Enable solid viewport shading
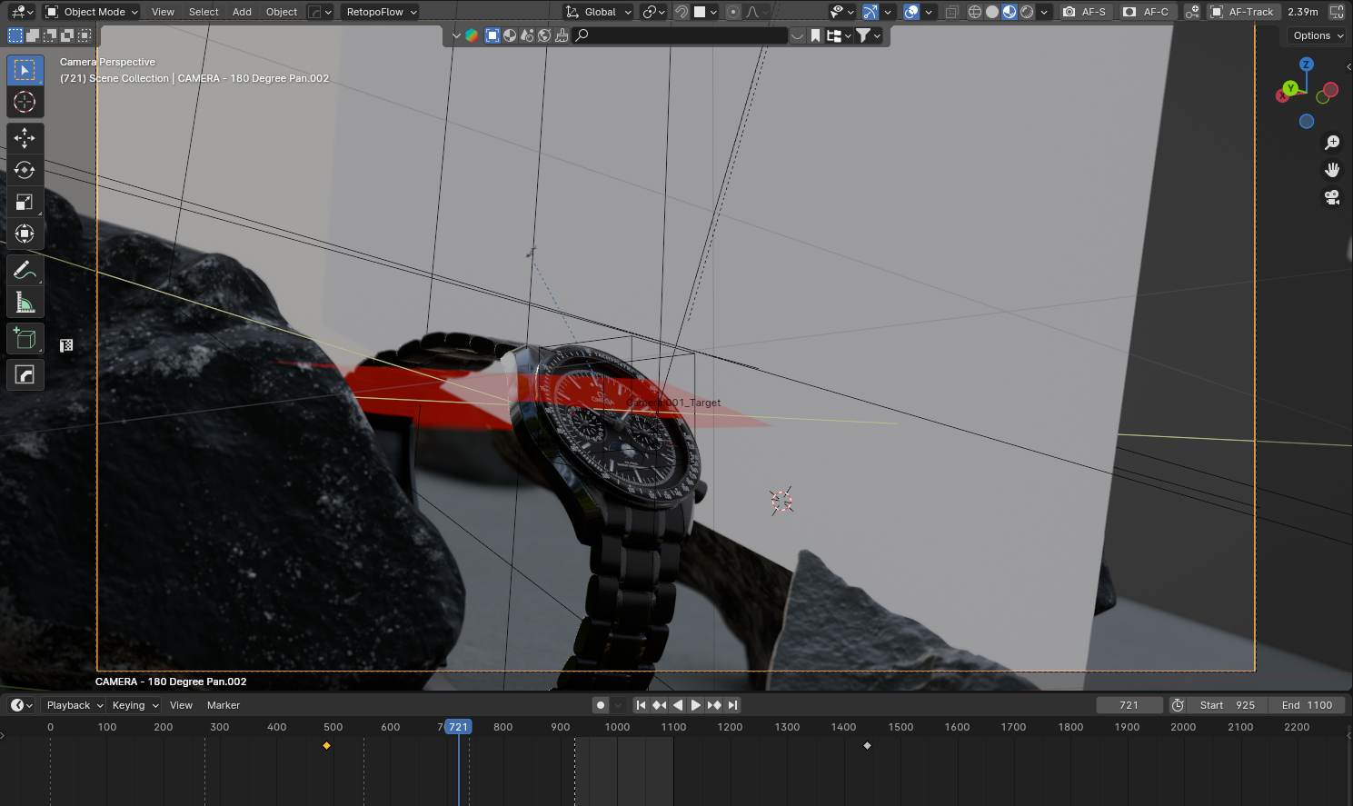Viewport: 1353px width, 806px height. pos(992,12)
